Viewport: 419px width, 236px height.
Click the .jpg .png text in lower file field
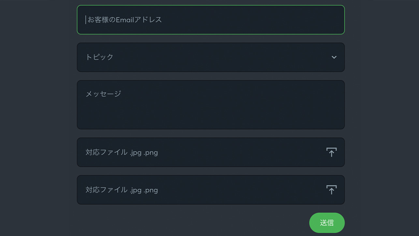click(144, 190)
